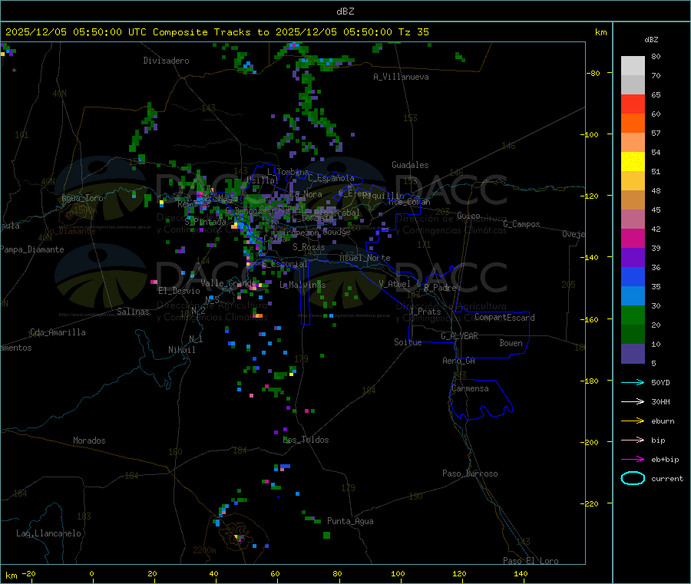Click the Nihuil location label
Viewport: 691px width, 584px height.
(x=182, y=350)
